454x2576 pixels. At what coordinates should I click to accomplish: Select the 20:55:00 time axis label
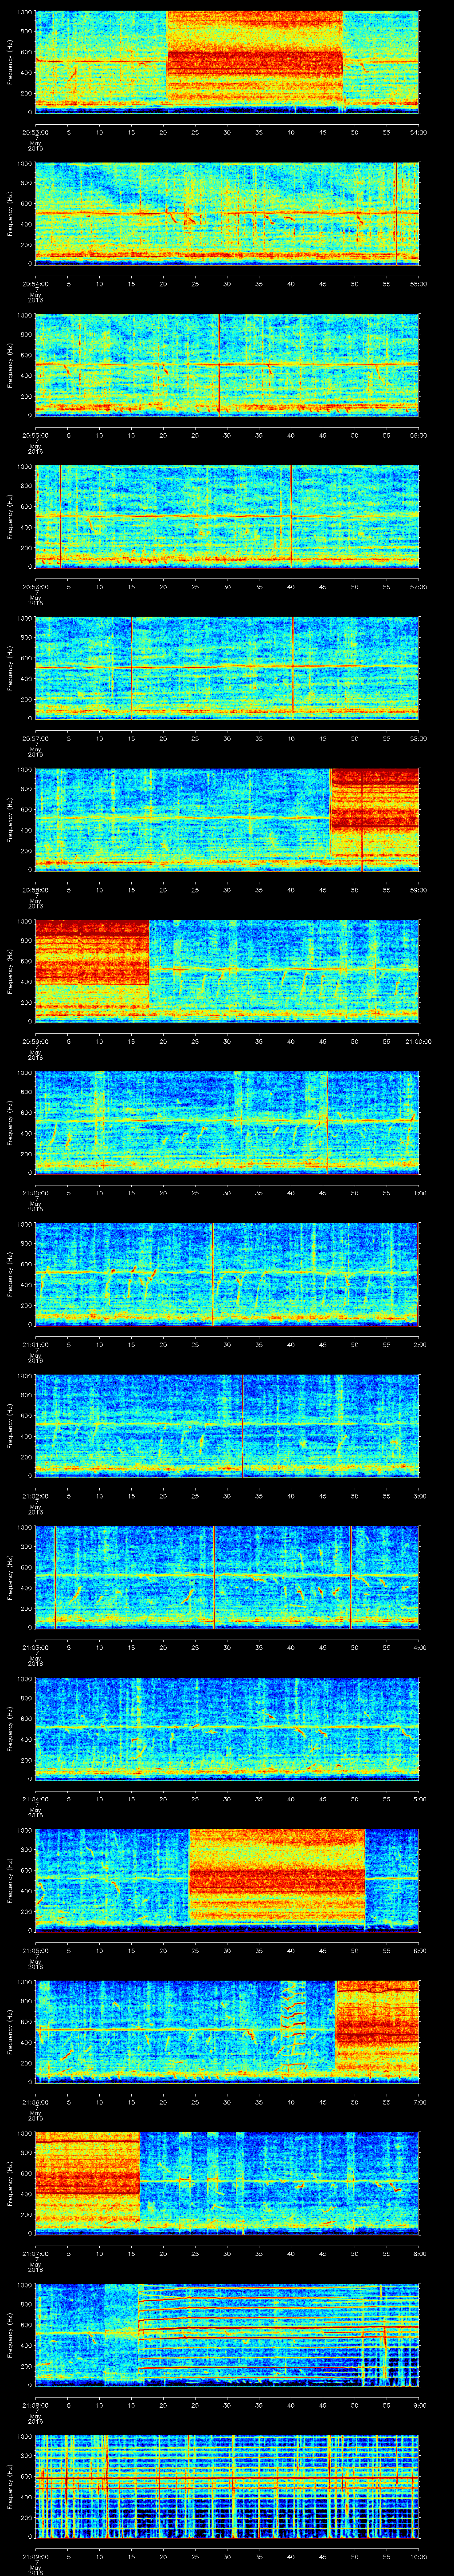click(35, 434)
